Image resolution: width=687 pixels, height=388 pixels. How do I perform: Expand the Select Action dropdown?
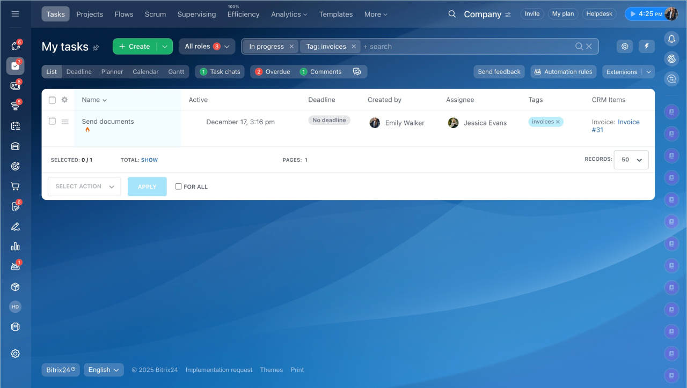click(84, 186)
